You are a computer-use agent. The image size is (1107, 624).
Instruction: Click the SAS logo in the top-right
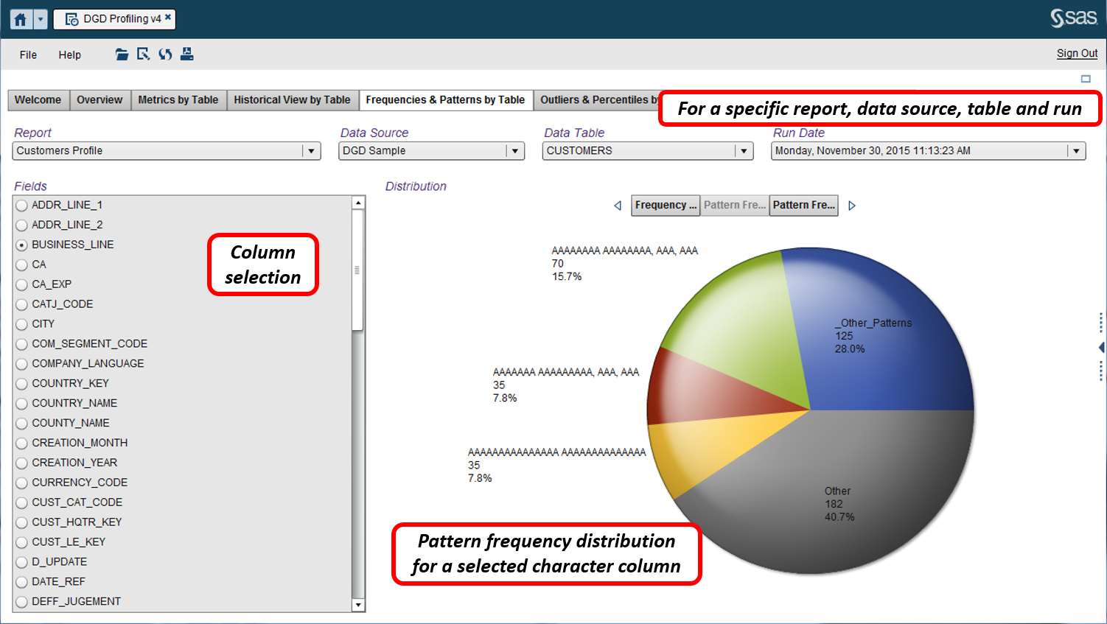click(1072, 18)
